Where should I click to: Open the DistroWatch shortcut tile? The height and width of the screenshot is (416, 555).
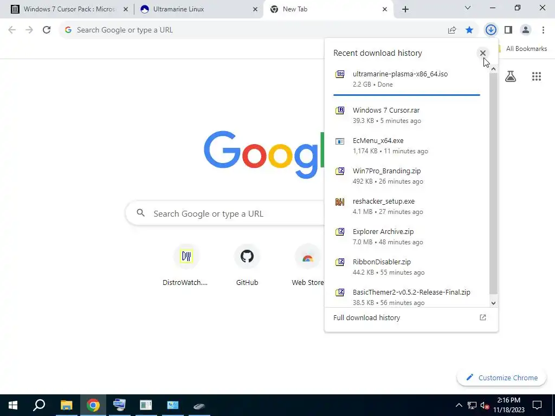186,265
